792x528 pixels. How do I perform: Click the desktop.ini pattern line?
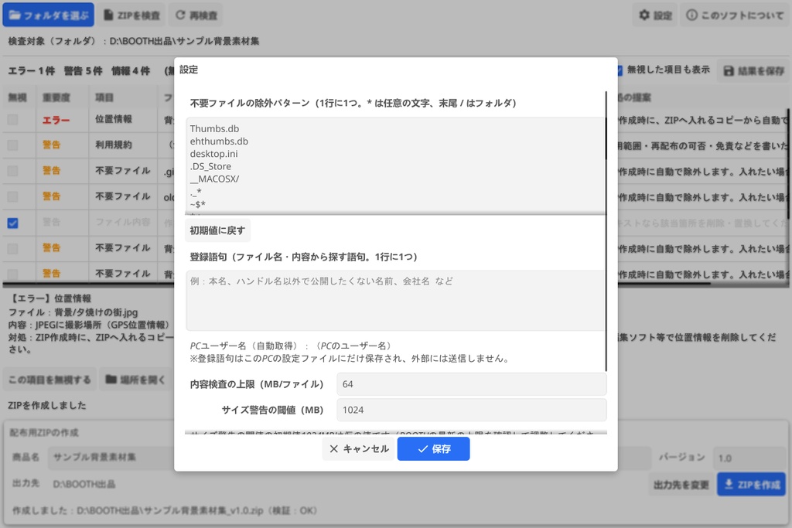pyautogui.click(x=213, y=154)
